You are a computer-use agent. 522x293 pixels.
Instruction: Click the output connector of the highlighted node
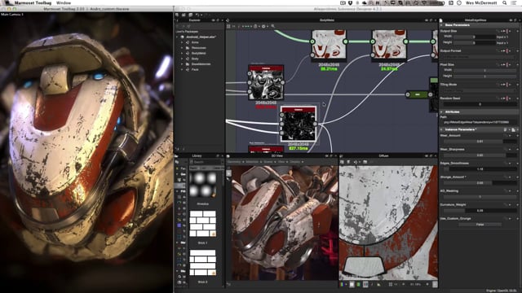click(316, 124)
